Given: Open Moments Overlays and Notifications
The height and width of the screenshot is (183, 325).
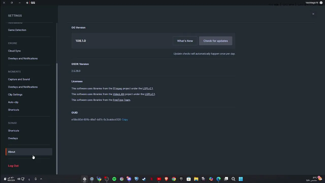Looking at the screenshot, I should [23, 87].
